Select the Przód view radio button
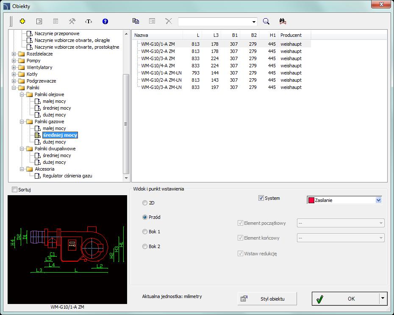 [145, 217]
